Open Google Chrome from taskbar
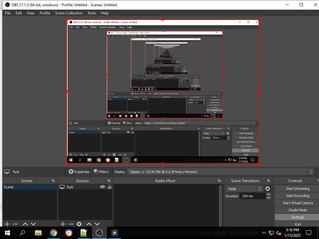Viewport: 319px width, 239px height. 54,233
